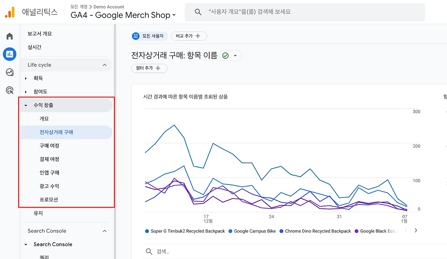The width and height of the screenshot is (447, 259).
Task: Click the green check status icon beside report title
Action: [x=225, y=55]
